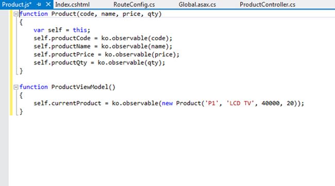
Task: Click 'self.currentProduct' text
Action: (68, 104)
